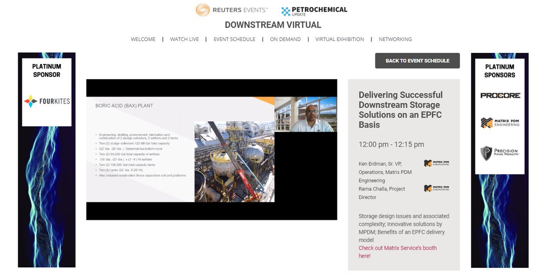This screenshot has width=535, height=275.
Task: Select the FourKites platinum sponsor logo
Action: coord(46,101)
